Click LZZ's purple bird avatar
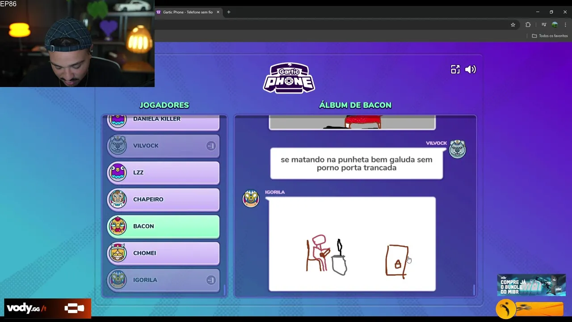Viewport: 572px width, 322px height. (118, 172)
